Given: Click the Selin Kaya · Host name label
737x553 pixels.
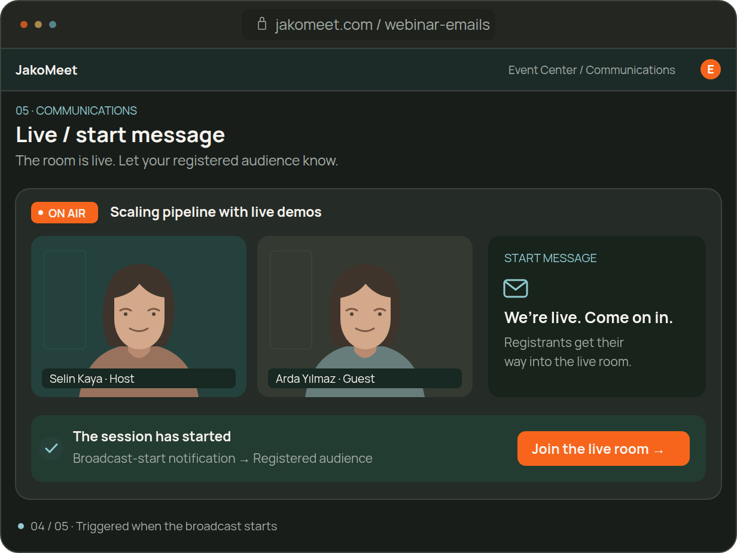Looking at the screenshot, I should tap(139, 379).
